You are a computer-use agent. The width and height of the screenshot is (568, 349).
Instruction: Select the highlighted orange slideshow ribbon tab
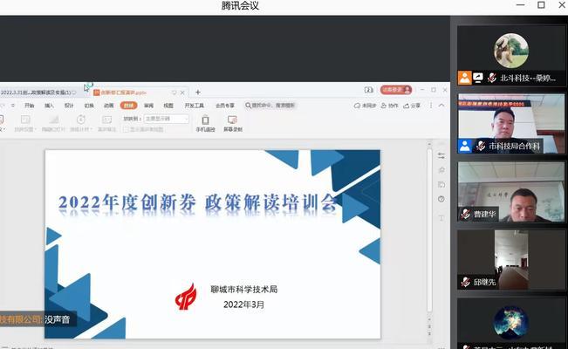point(128,106)
